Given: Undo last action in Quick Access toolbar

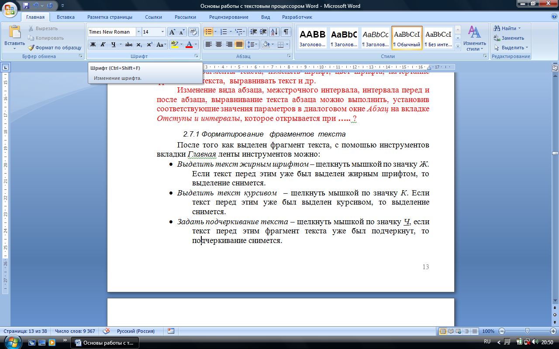Looking at the screenshot, I should (x=36, y=6).
